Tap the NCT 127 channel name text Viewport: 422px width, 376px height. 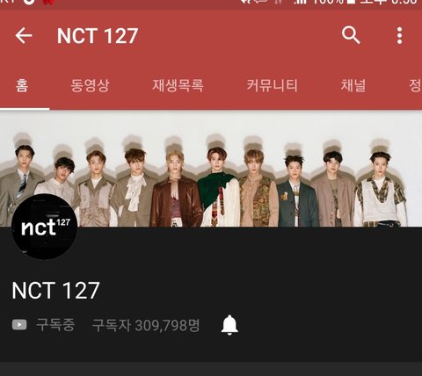click(55, 290)
